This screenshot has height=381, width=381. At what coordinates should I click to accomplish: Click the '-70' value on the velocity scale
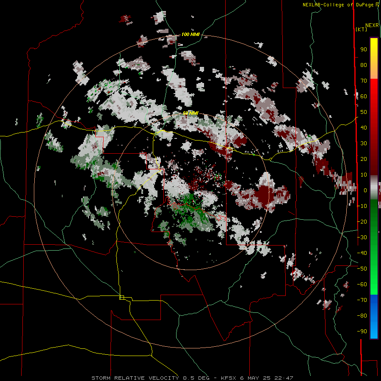[362, 300]
